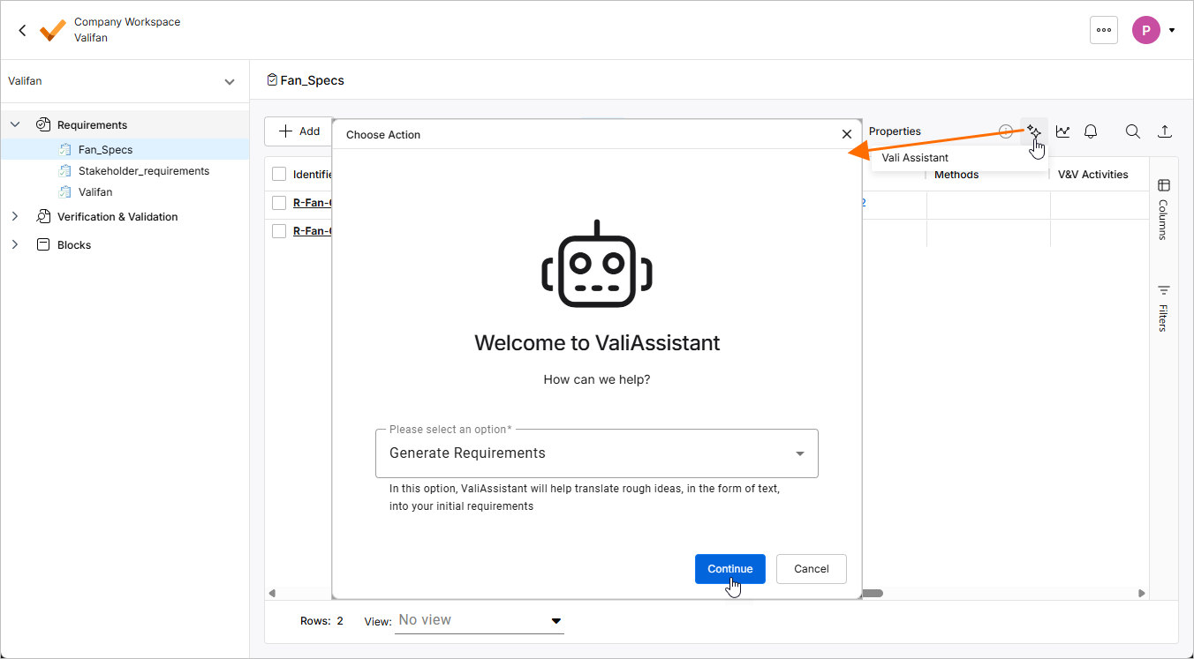Click the Cancel button
Viewport: 1194px width, 659px height.
tap(811, 569)
